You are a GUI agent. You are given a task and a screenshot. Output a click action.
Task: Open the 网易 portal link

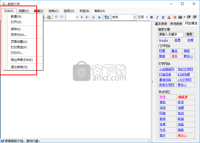click(x=162, y=51)
